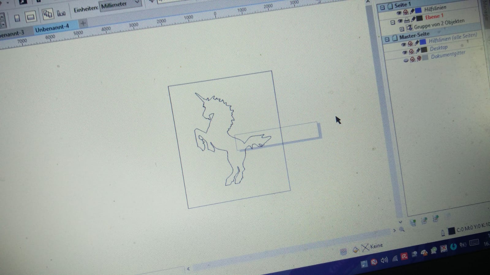Toggle visibility of Hilfslinien (alle Seiten)
Image resolution: width=490 pixels, height=275 pixels.
[404, 45]
